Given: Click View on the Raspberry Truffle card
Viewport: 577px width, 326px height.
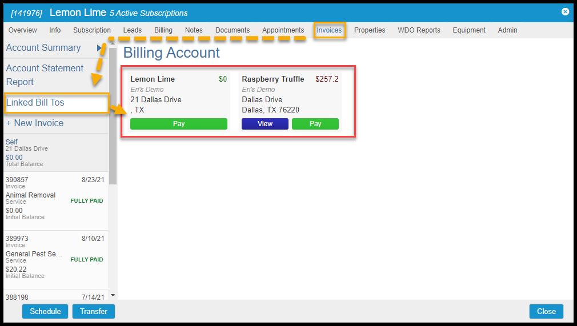Looking at the screenshot, I should (265, 124).
